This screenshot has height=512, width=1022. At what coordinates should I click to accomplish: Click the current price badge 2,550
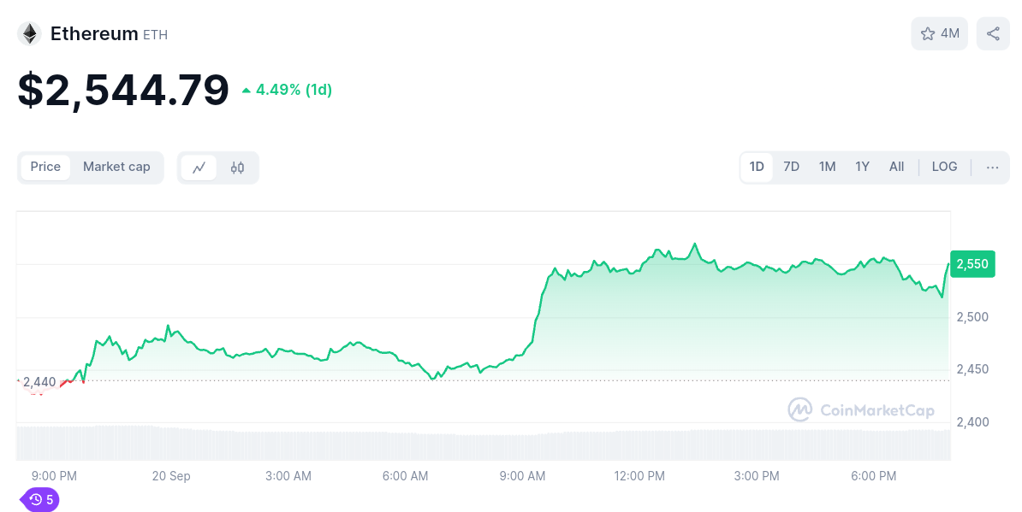tap(972, 264)
